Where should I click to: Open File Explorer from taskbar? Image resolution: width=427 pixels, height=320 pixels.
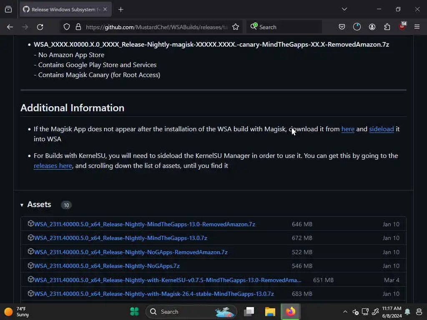pyautogui.click(x=270, y=312)
